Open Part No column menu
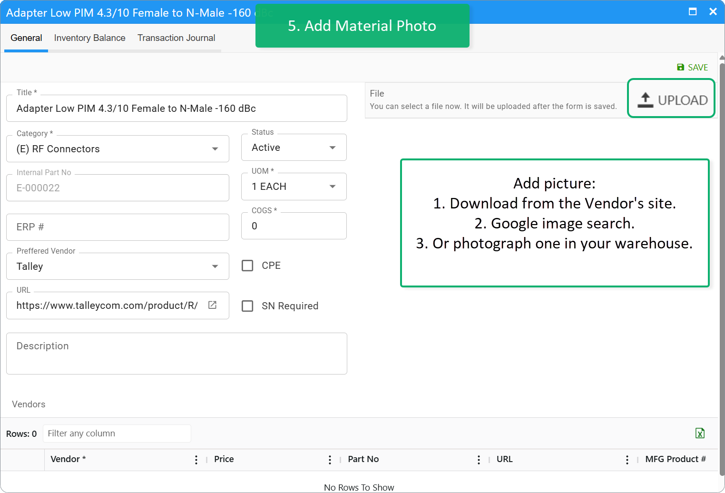This screenshot has width=725, height=493. coord(479,459)
